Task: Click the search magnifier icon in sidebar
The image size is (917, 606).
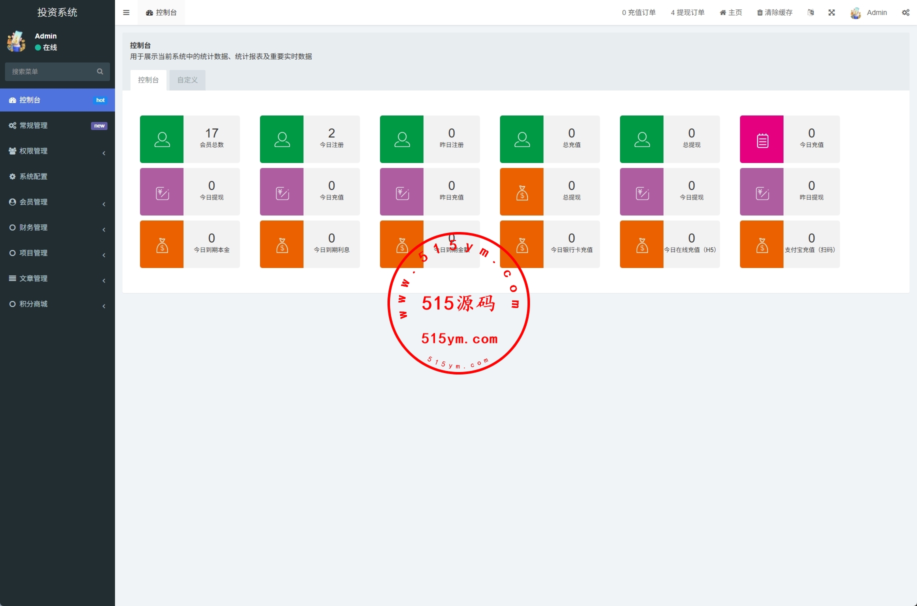Action: pos(100,71)
